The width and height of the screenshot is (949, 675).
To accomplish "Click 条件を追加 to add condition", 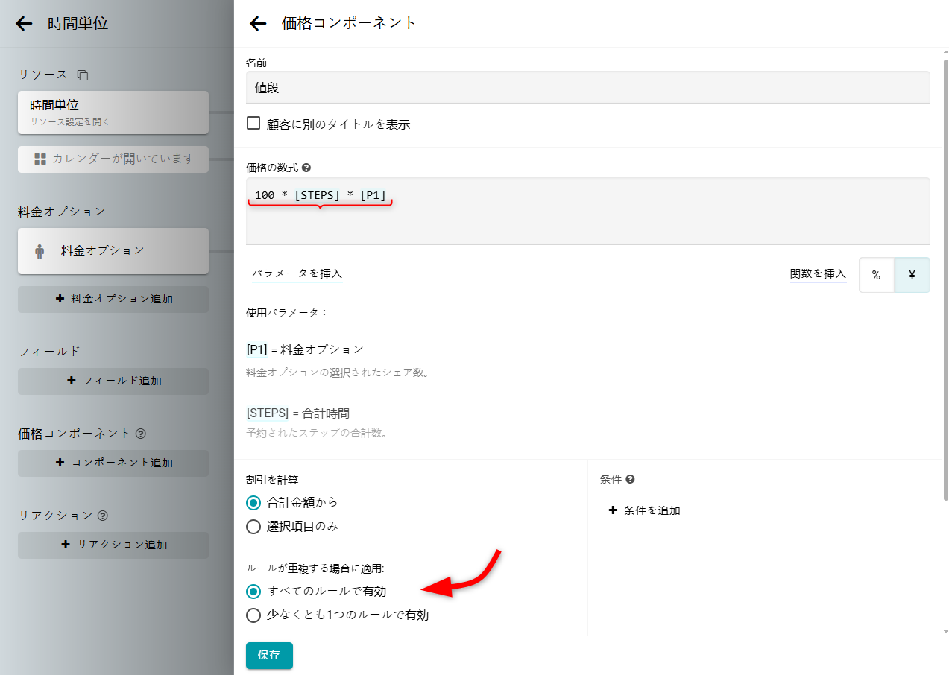I will 644,511.
